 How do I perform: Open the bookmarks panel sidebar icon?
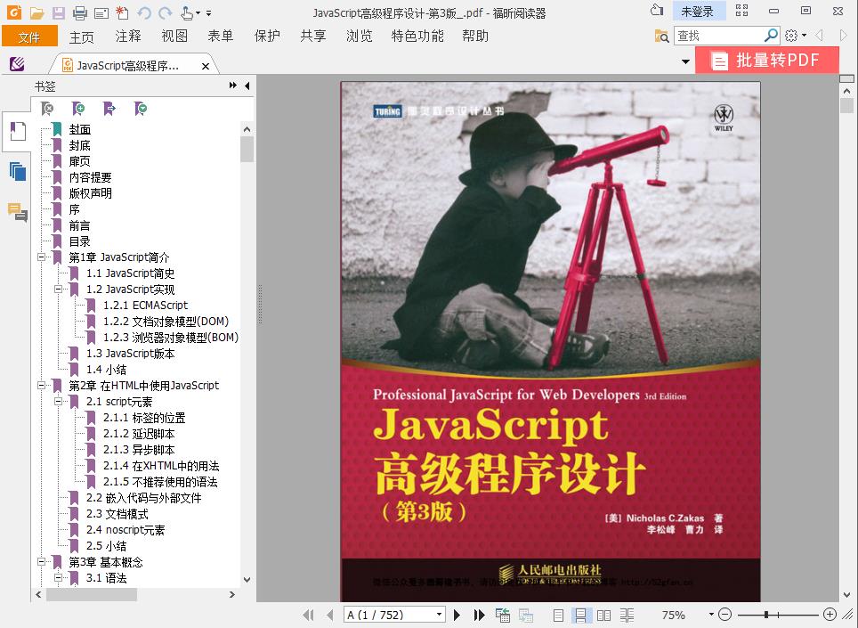[x=18, y=132]
